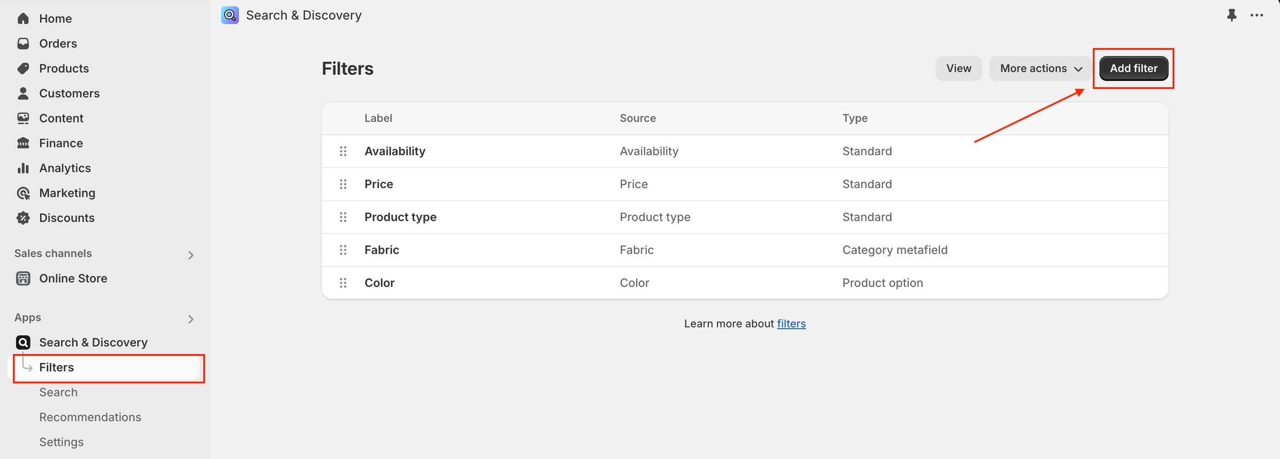Click the Price row drag handle
Viewport: 1280px width, 459px height.
[343, 184]
